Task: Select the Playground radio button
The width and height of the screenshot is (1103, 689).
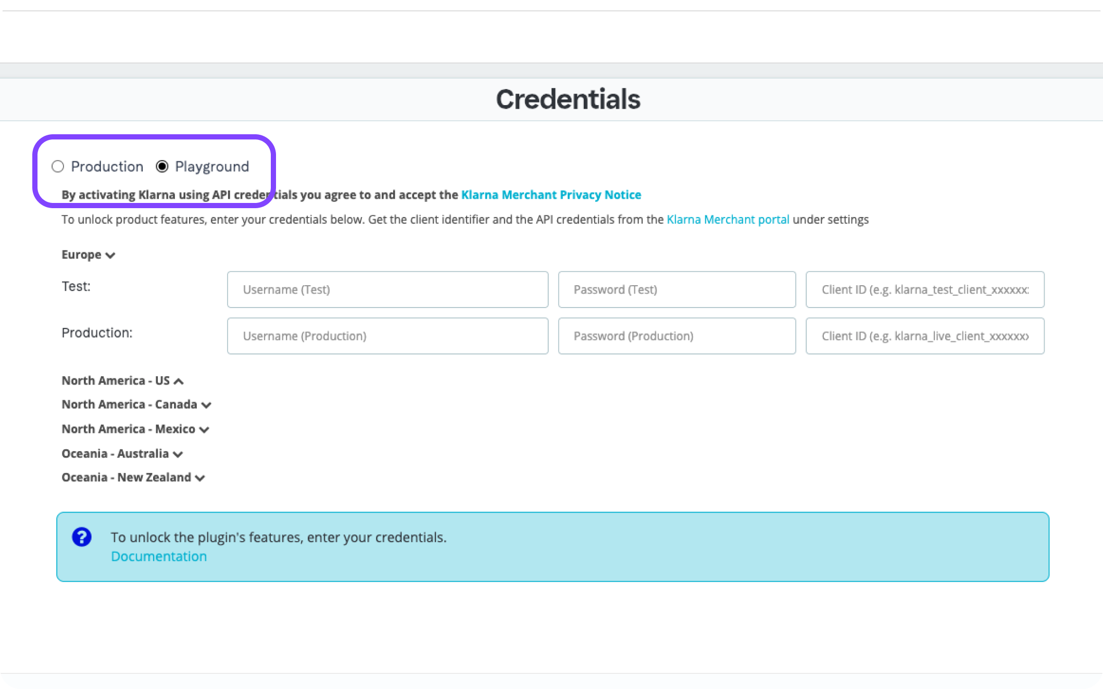Action: (162, 166)
